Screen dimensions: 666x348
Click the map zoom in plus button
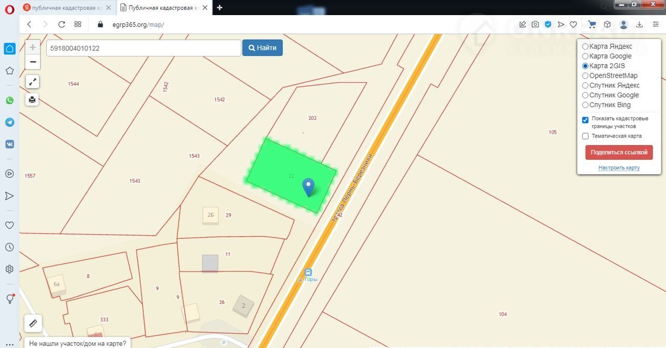click(32, 47)
